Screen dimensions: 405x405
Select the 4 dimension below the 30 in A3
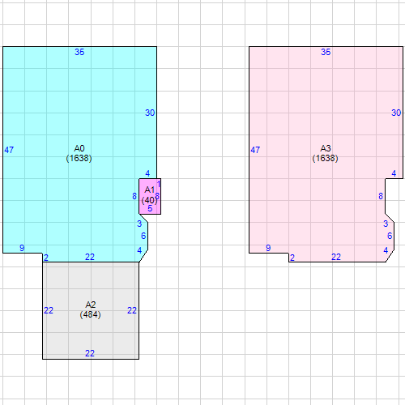[x=394, y=173]
